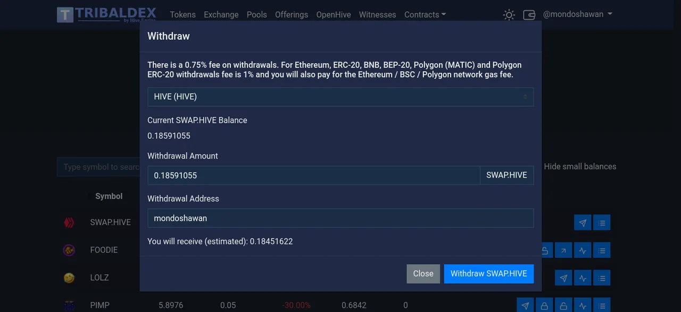Open history list icon in SWAP.HIVE row
This screenshot has width=681, height=312.
pyautogui.click(x=602, y=223)
